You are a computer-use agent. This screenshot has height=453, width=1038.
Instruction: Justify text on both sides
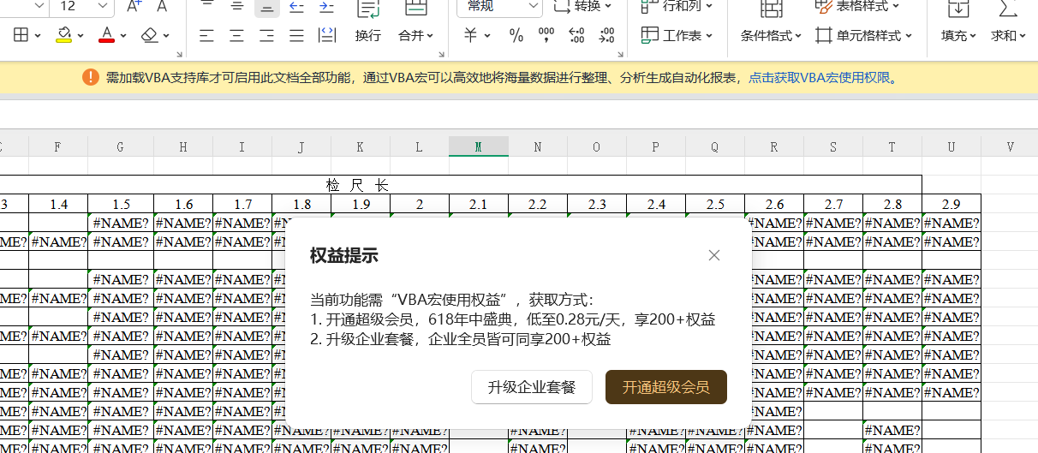coord(296,35)
